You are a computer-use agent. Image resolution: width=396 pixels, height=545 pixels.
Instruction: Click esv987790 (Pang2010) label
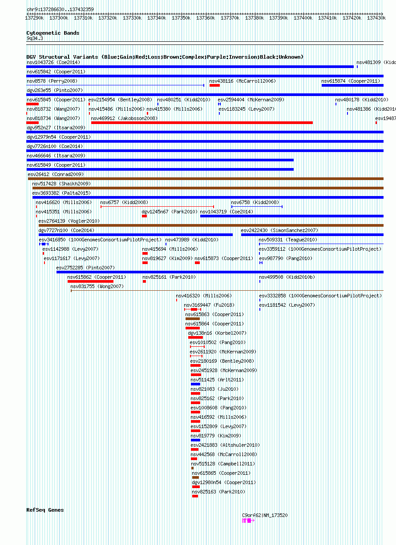(286, 258)
